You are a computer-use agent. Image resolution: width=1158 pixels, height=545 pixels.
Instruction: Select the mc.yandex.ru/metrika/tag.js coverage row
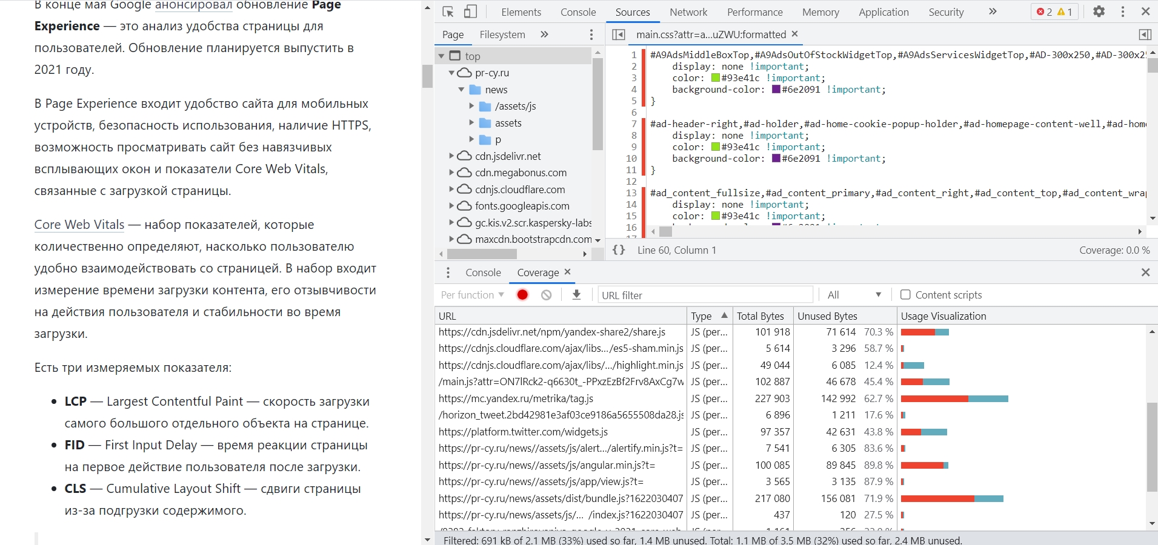pos(790,398)
